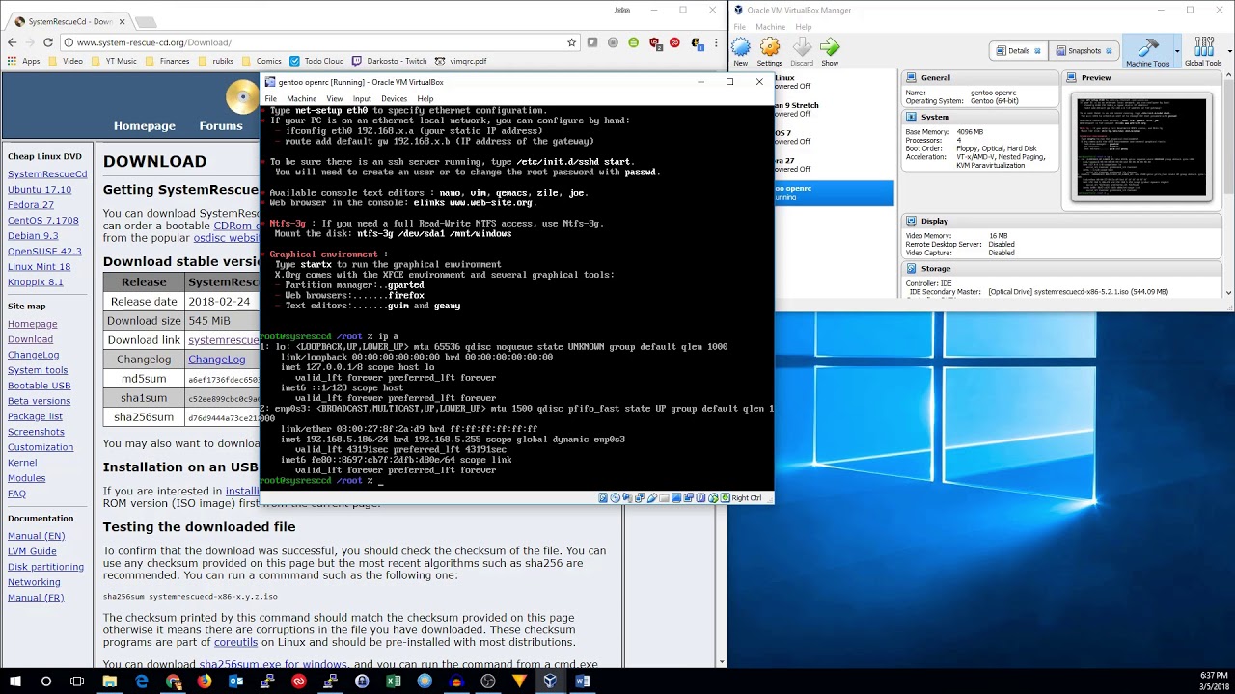Reload the page in Chrome

tap(48, 42)
